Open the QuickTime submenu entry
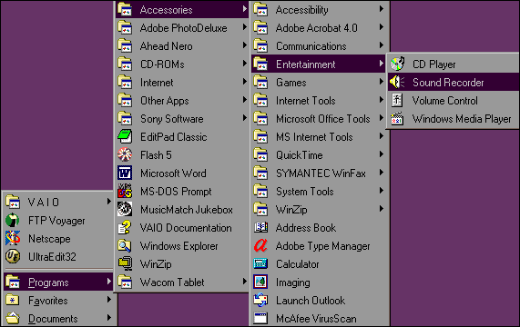This screenshot has height=327, width=520. (x=319, y=154)
